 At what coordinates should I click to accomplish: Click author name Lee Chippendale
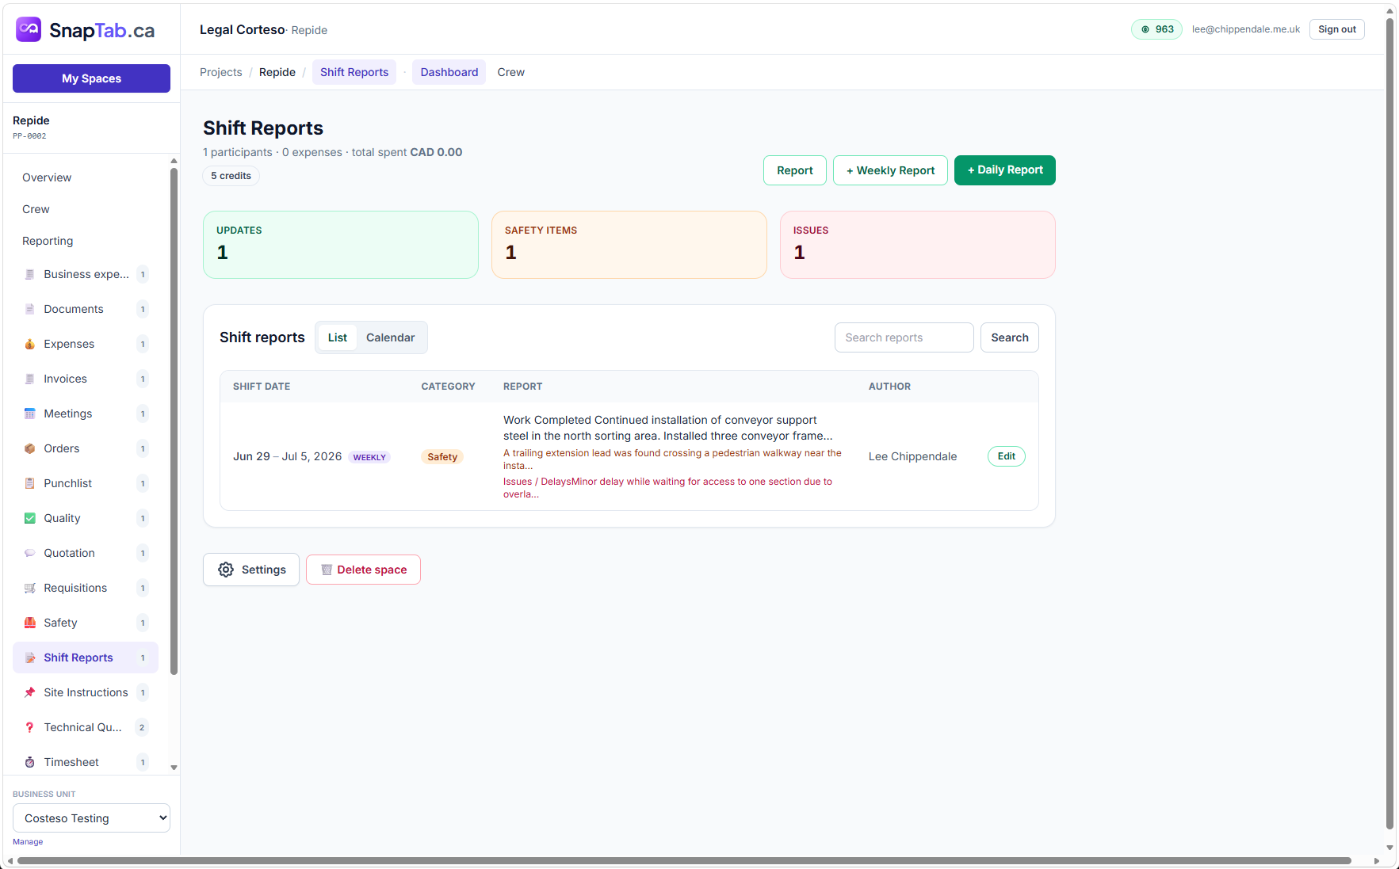pyautogui.click(x=912, y=456)
